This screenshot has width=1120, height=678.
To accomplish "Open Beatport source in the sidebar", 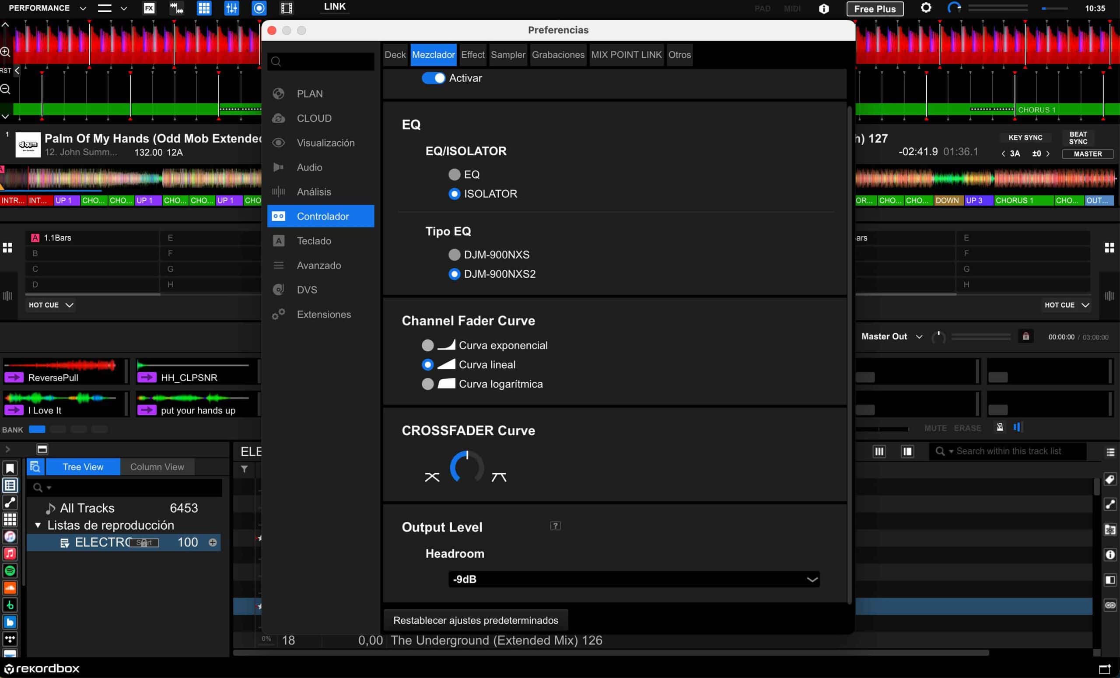I will (10, 605).
